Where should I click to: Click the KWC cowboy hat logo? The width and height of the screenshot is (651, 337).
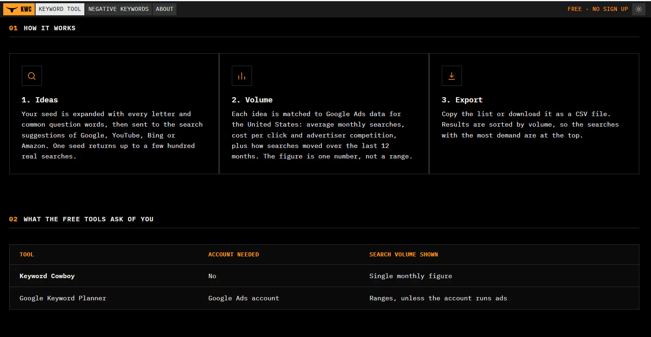[x=19, y=9]
